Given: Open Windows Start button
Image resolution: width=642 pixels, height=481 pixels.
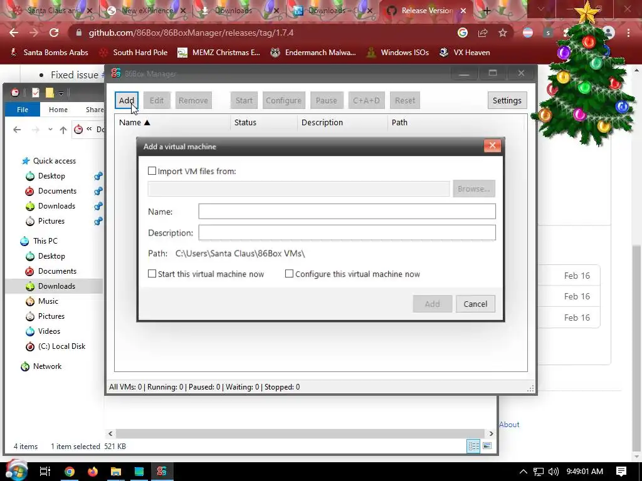Looking at the screenshot, I should coord(16,471).
